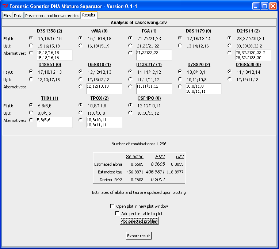Pick alternative 15,18/16,18 in D3S1358 list
Viewport: 279px width, 249px height.
tap(48, 53)
